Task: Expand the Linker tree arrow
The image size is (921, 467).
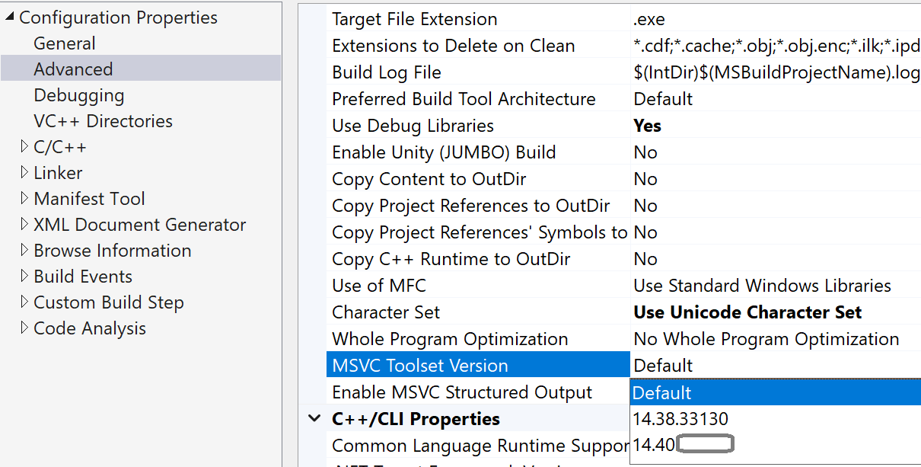Action: point(24,173)
